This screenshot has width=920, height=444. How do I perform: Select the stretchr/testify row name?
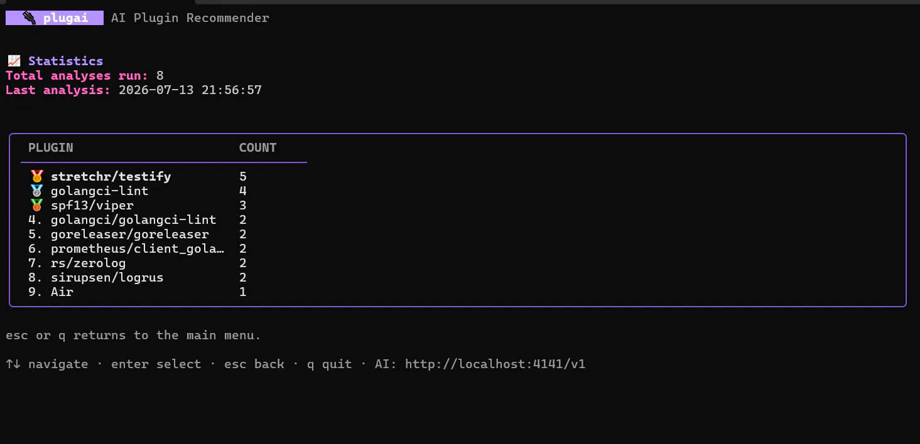(111, 176)
